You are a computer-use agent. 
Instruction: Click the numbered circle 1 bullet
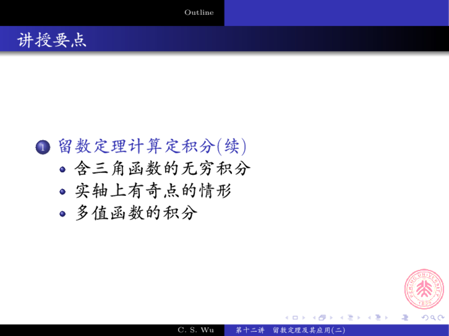click(x=43, y=147)
